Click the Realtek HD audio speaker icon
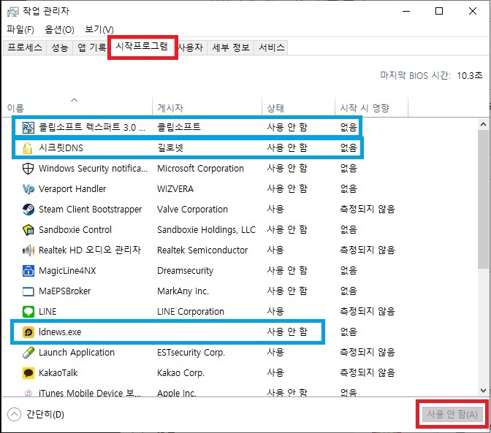The image size is (491, 433). click(28, 250)
